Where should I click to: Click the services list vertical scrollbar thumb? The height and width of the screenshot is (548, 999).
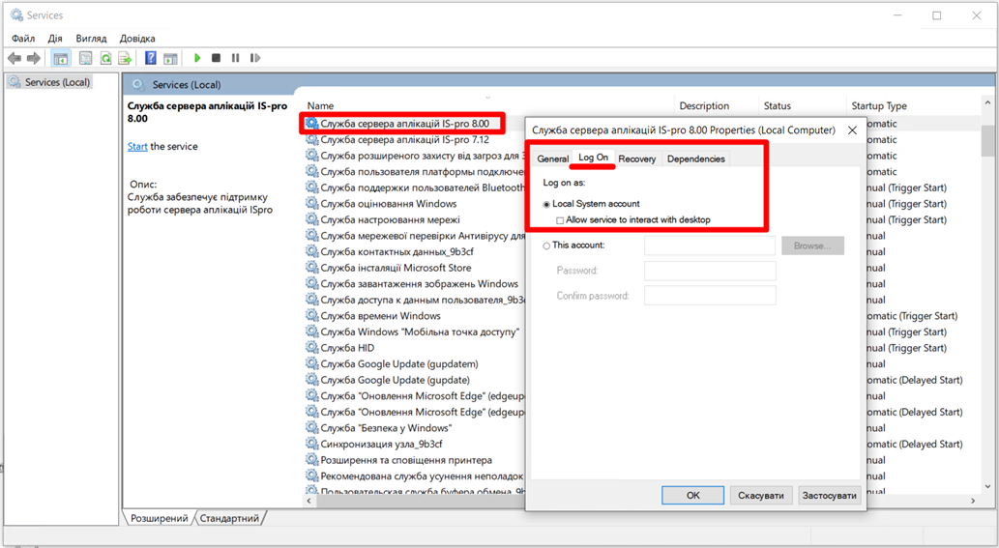click(x=987, y=140)
